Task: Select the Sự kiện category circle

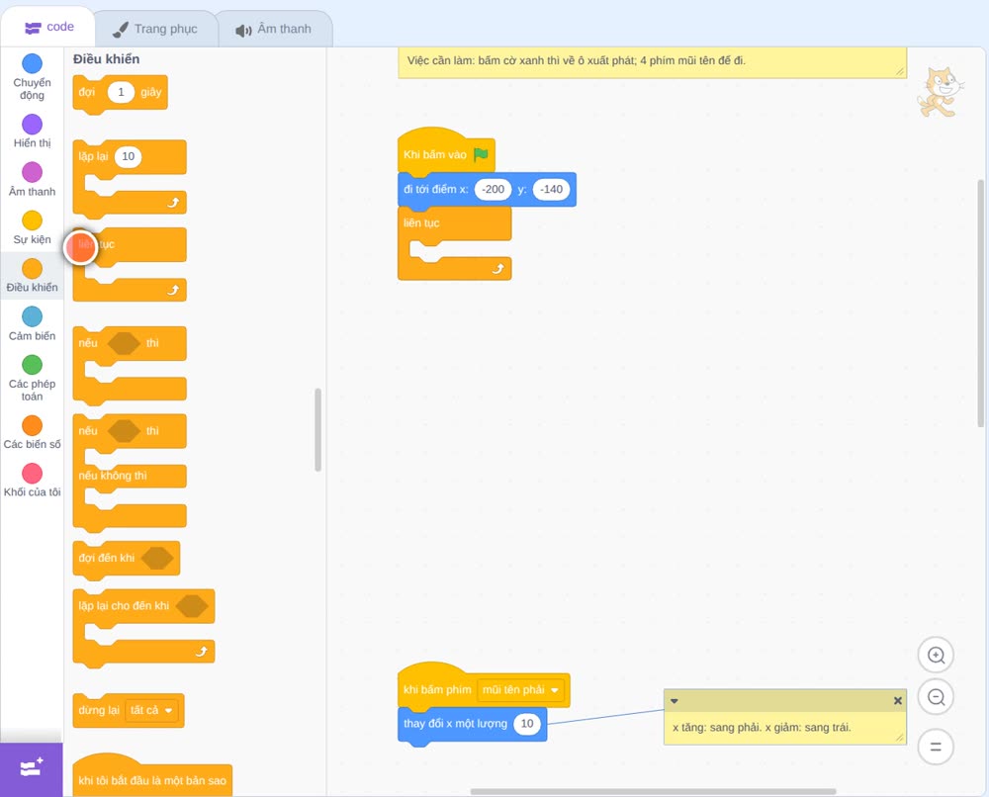Action: pyautogui.click(x=33, y=221)
